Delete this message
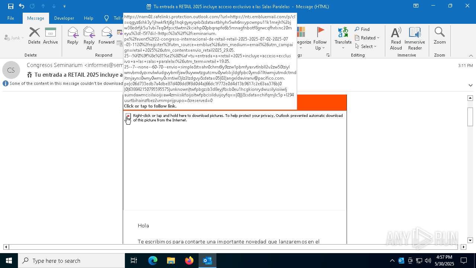This screenshot has width=476, height=268. click(x=34, y=36)
